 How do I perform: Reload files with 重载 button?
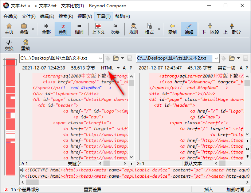pyautogui.click(x=26, y=45)
